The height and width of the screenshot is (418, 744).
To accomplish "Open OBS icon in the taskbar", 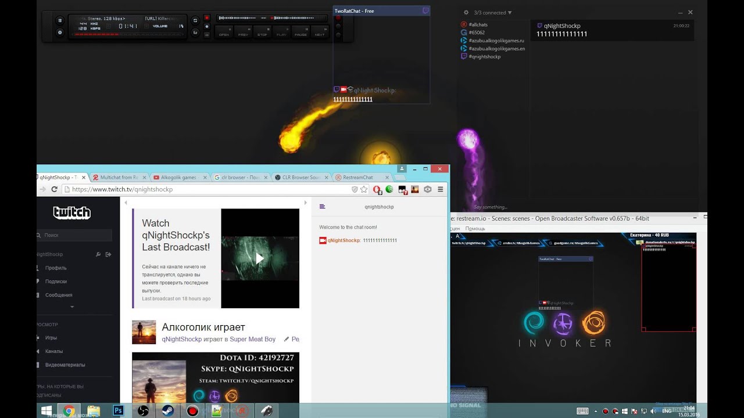I will tap(143, 411).
